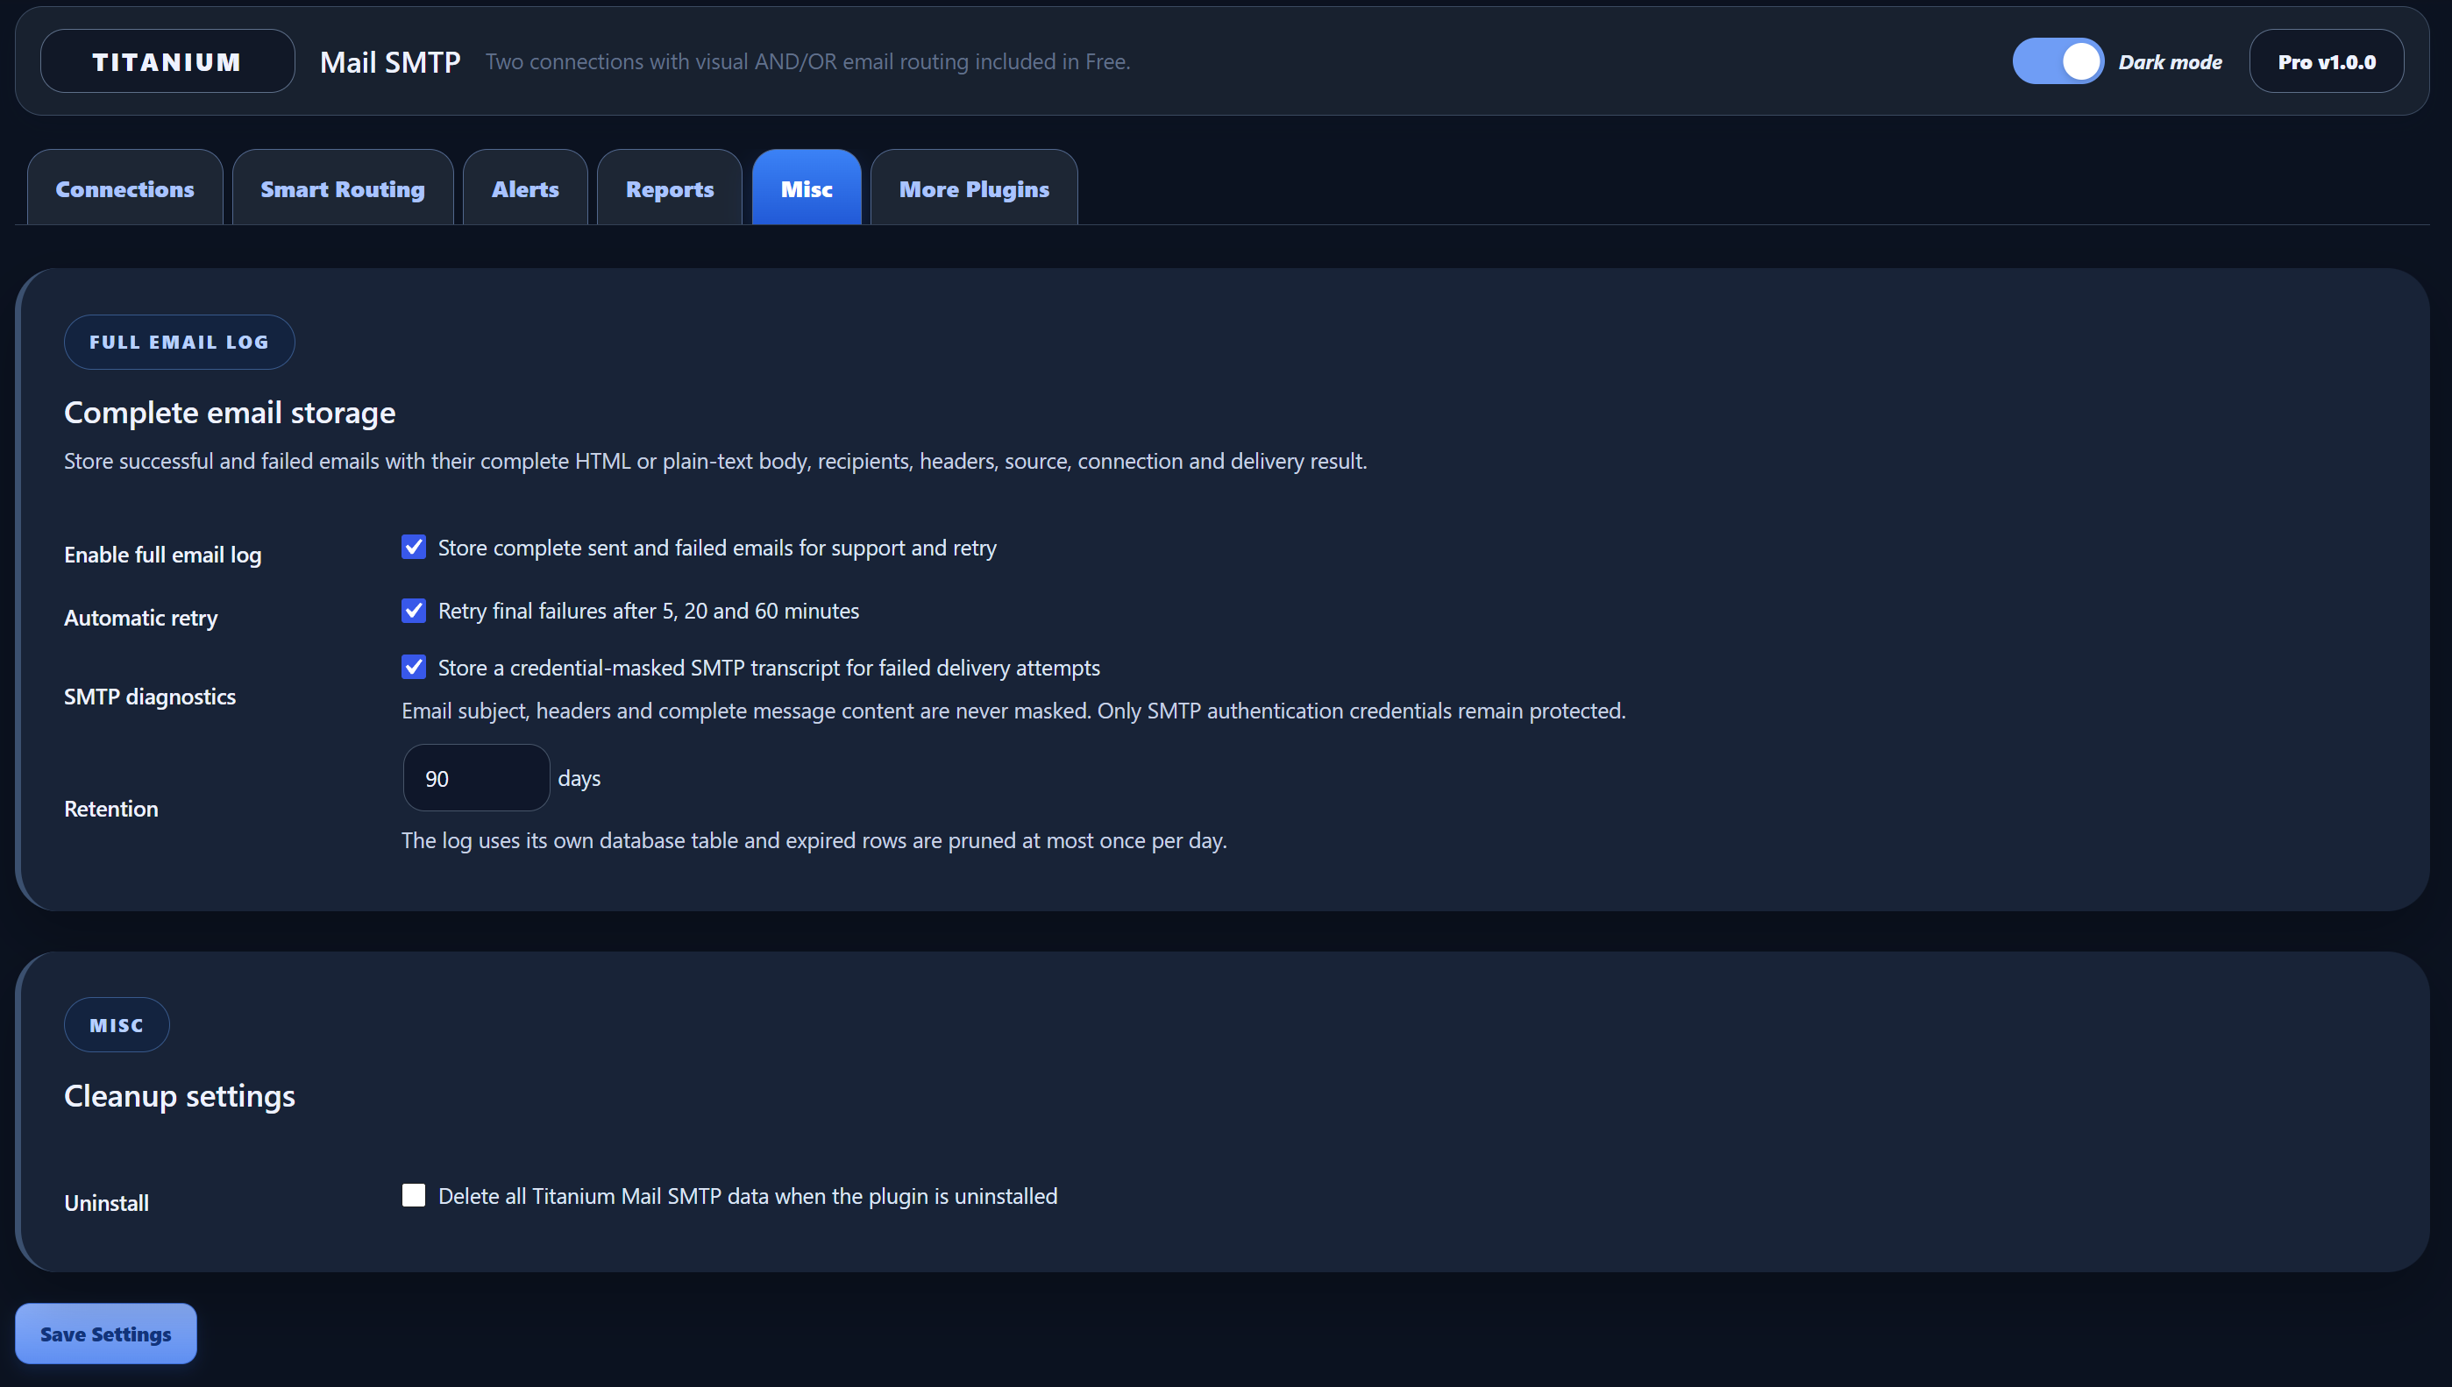Click the MISC section badge
Screen dimensions: 2452x1387
(117, 1024)
